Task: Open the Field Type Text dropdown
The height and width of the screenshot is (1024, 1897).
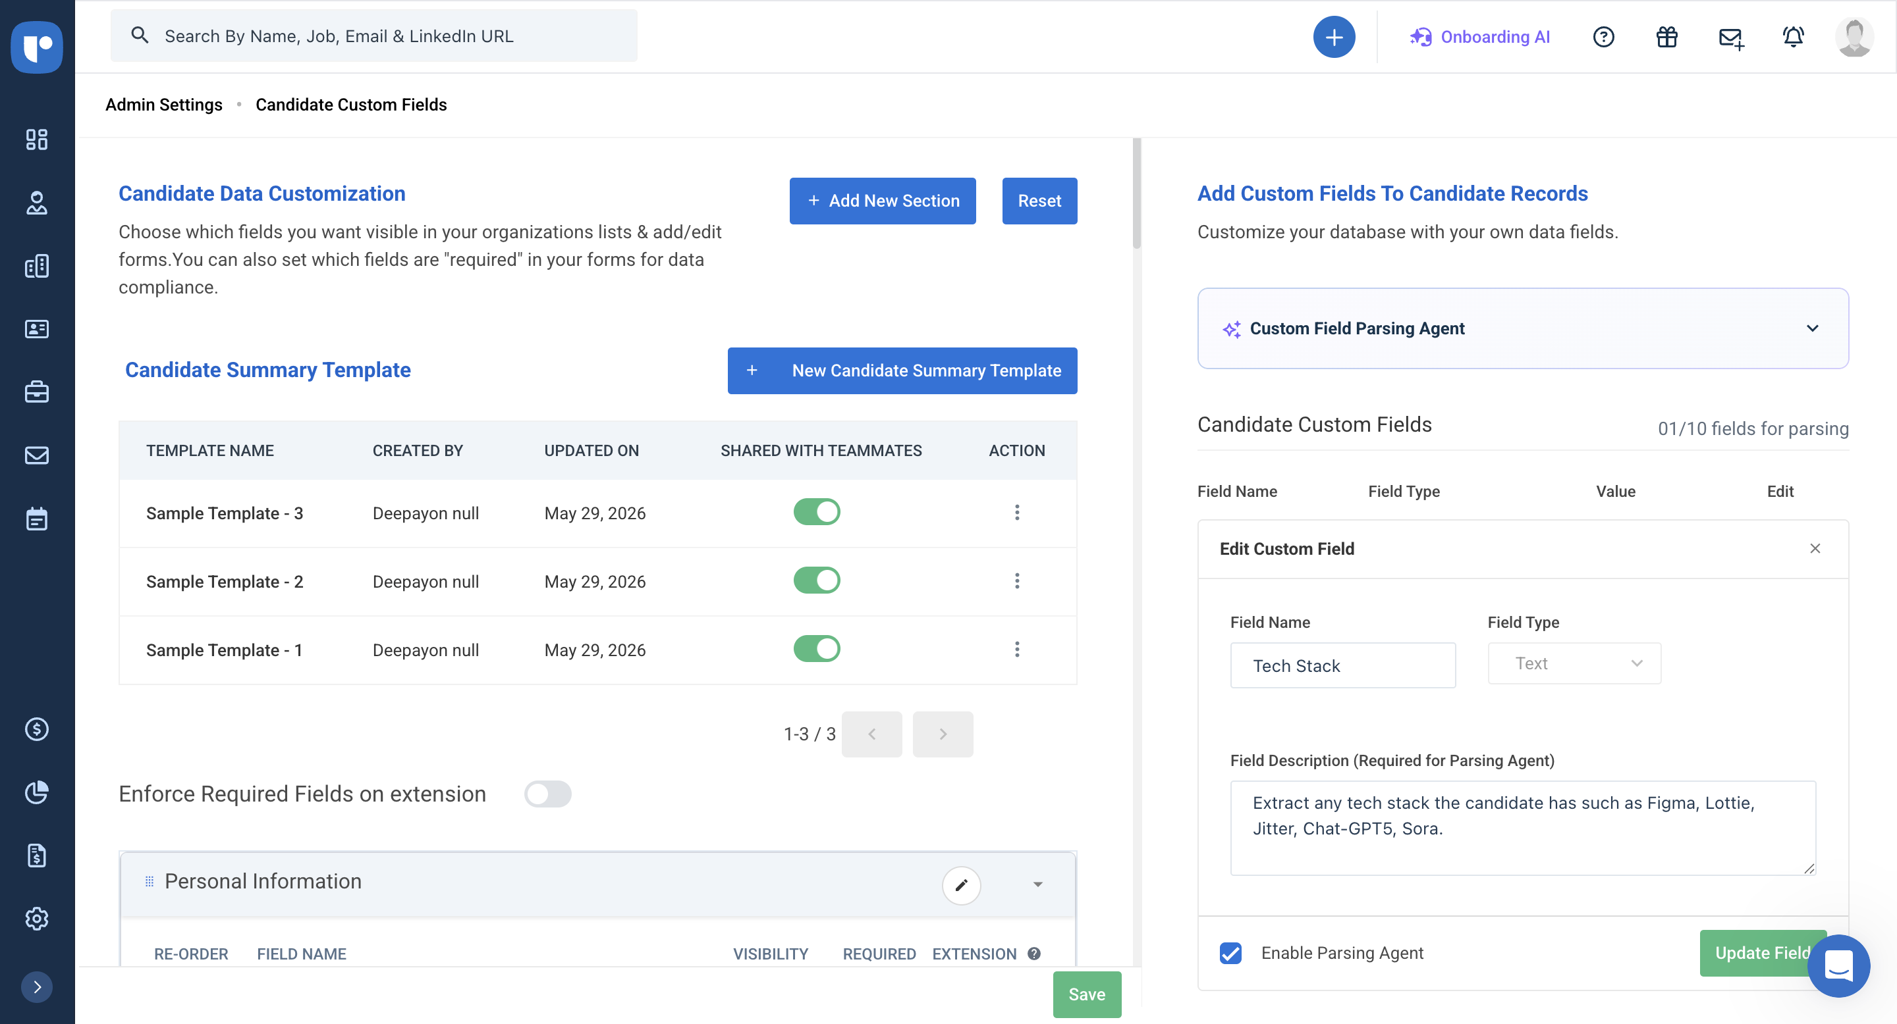Action: 1574,663
